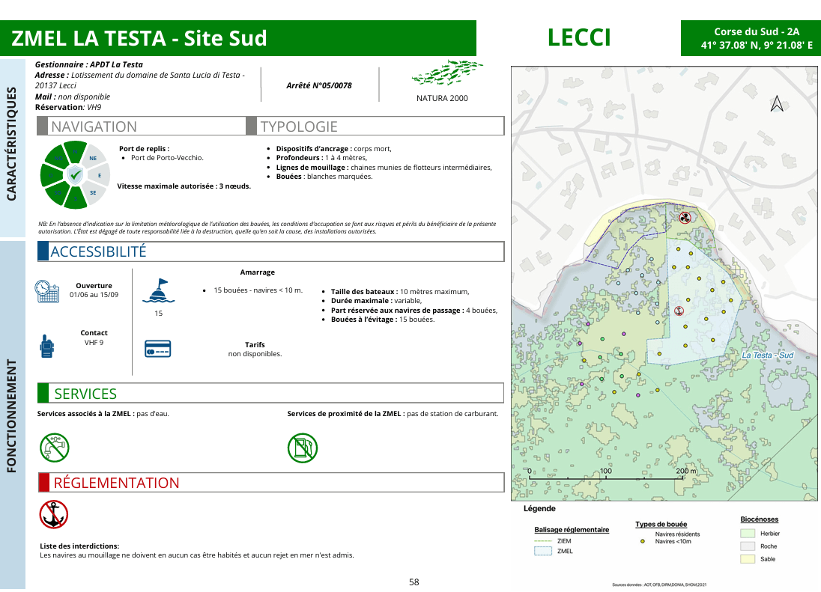Image resolution: width=821 pixels, height=592 pixels.
Task: Click the coordinates '41° 37.08' N, 9° 21.08' E'
Action: [x=757, y=45]
